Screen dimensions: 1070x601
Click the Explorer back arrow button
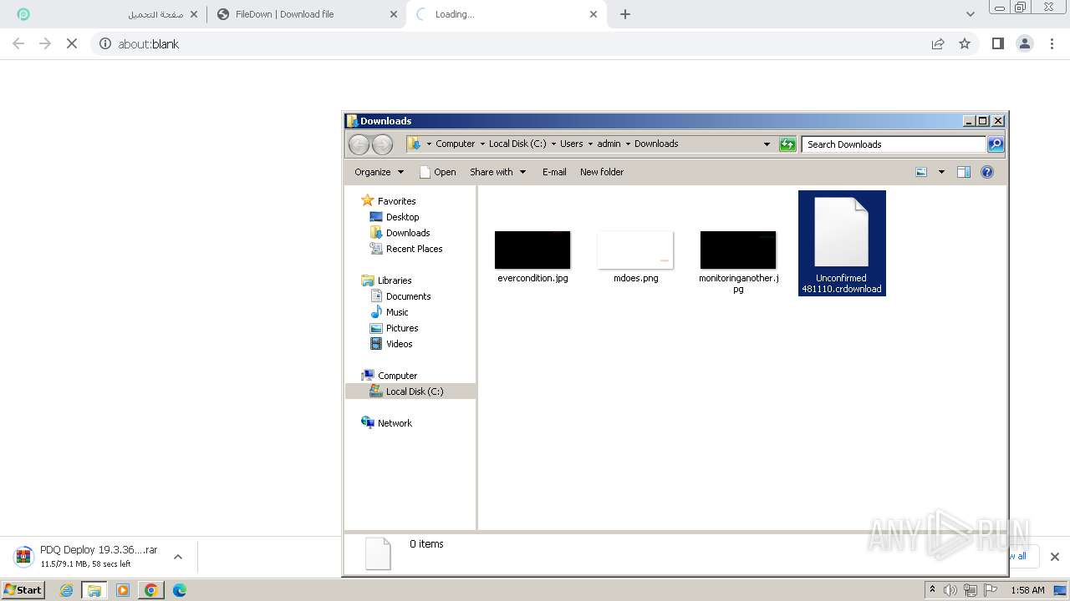(359, 144)
